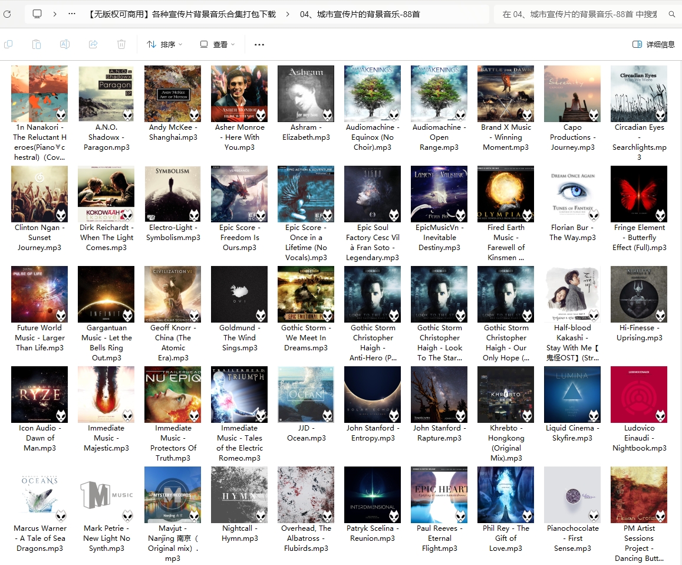Click the search box for this folder
Screen dimensions: 682x565
point(581,14)
